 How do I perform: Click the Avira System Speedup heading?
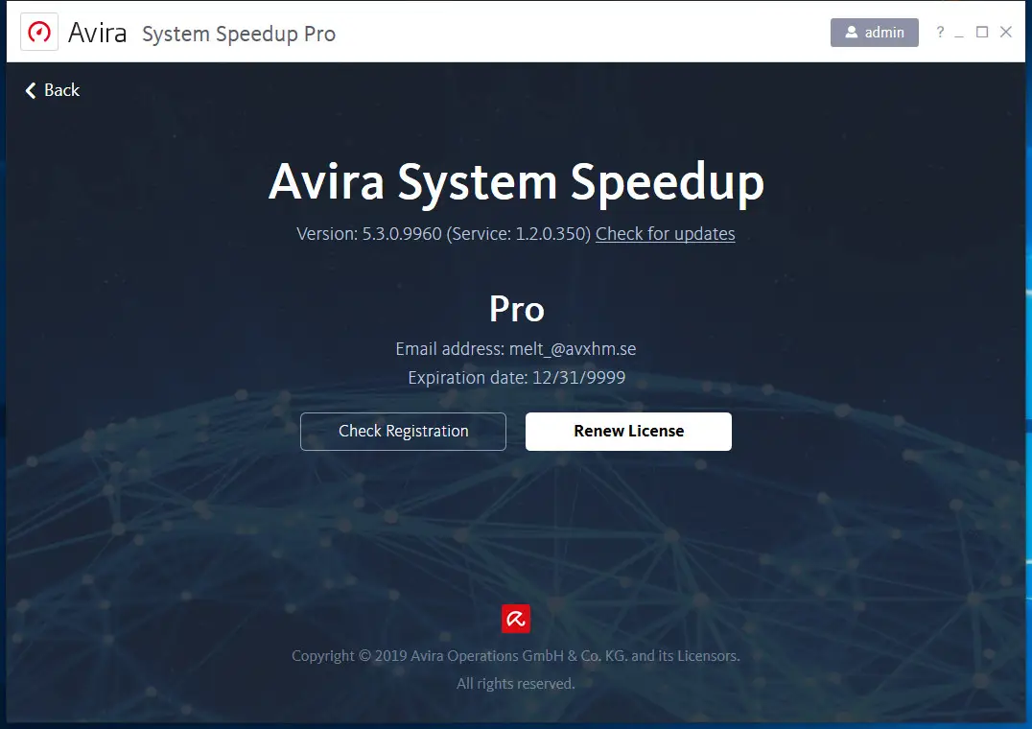click(x=516, y=182)
